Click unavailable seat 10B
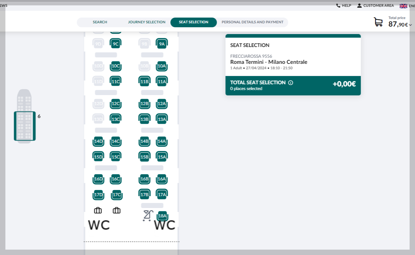The width and height of the screenshot is (415, 255). (x=144, y=66)
